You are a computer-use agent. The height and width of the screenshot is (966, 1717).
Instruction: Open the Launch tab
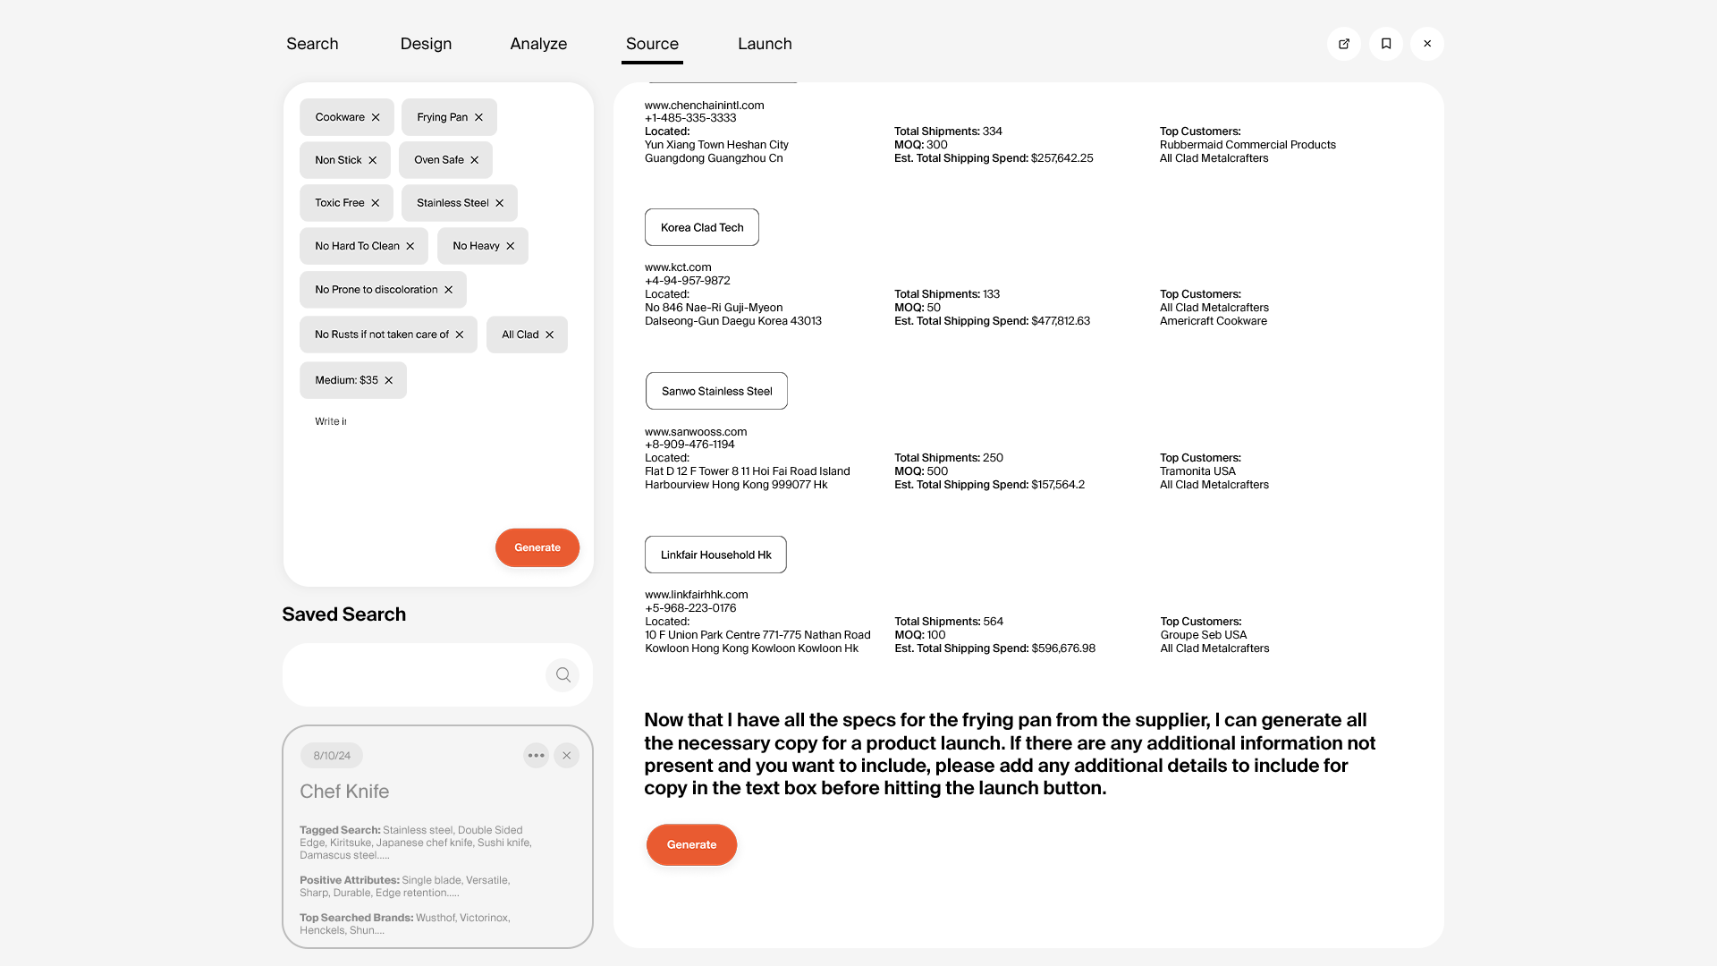[765, 44]
